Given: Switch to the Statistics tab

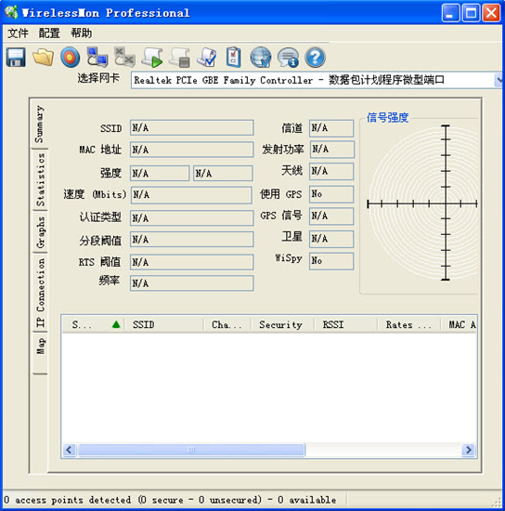Looking at the screenshot, I should pos(40,179).
